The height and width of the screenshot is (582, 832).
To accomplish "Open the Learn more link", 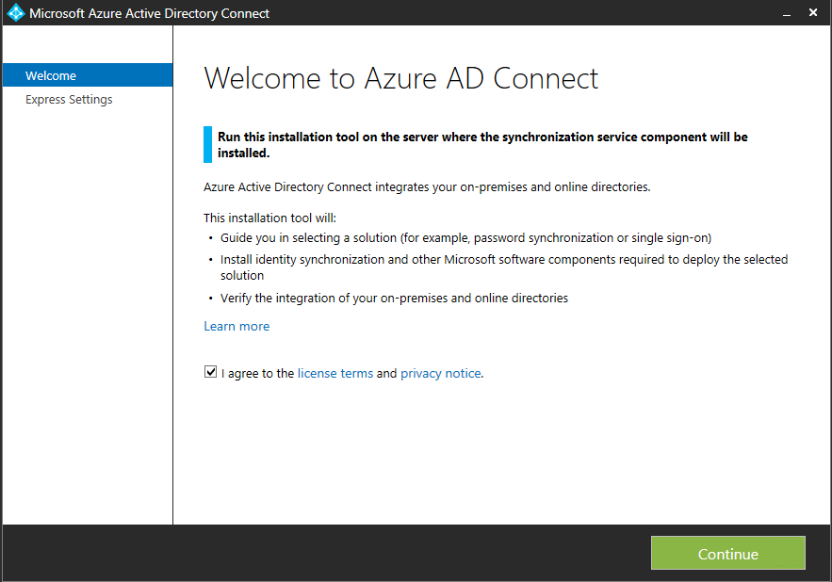I will pyautogui.click(x=237, y=326).
